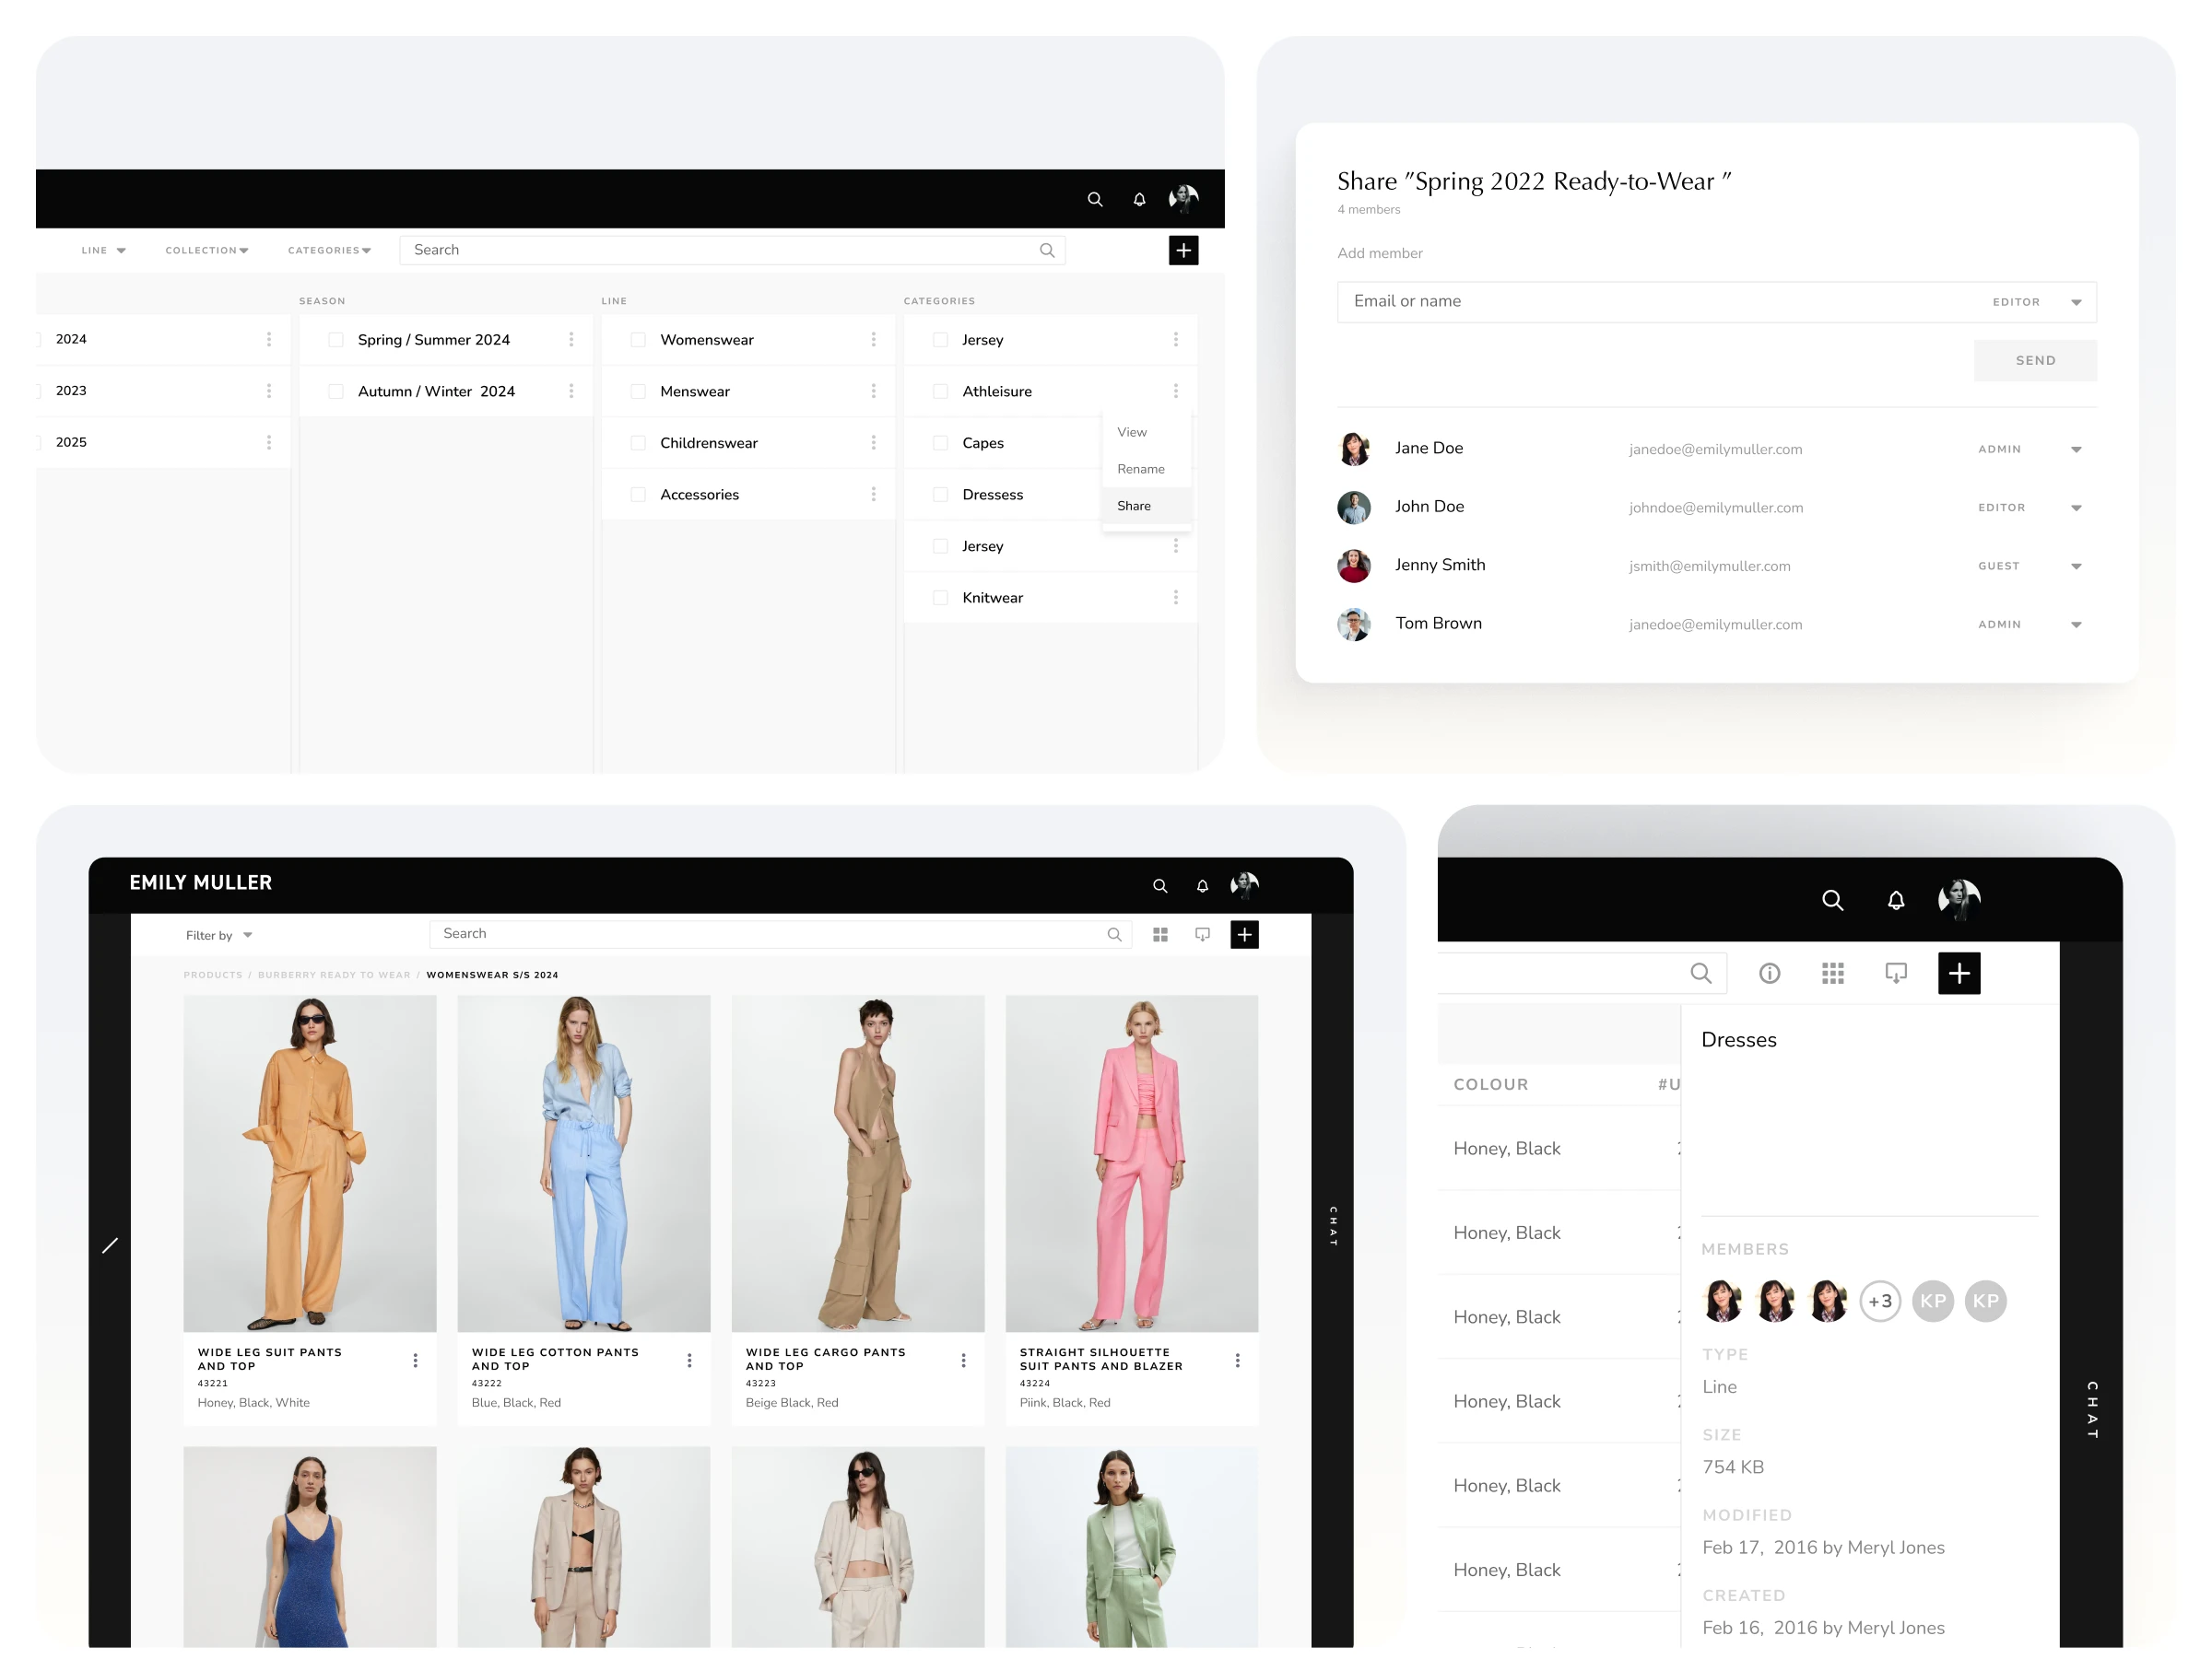Tick the Menswear checkbox

tap(638, 391)
